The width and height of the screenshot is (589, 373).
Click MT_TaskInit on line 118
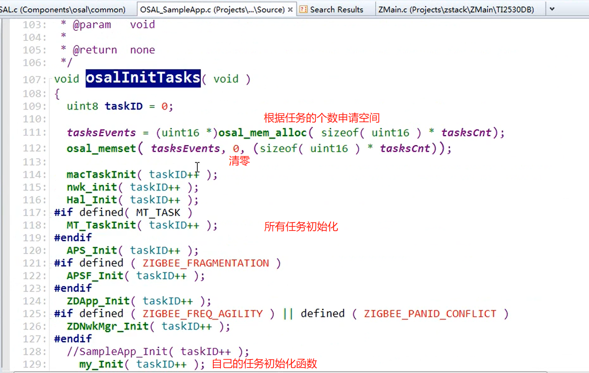[101, 225]
